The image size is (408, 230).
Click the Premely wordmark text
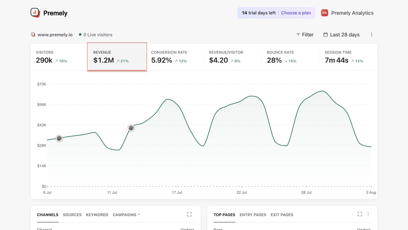(55, 13)
